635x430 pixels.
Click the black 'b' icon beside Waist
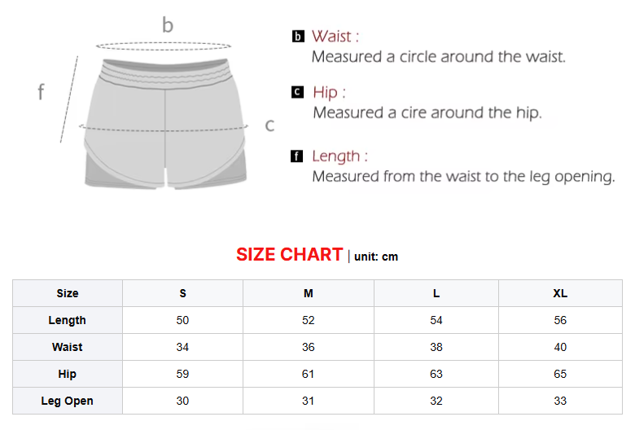[x=298, y=37]
